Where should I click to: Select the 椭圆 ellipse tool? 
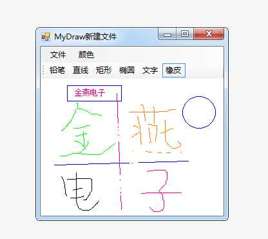pos(127,70)
